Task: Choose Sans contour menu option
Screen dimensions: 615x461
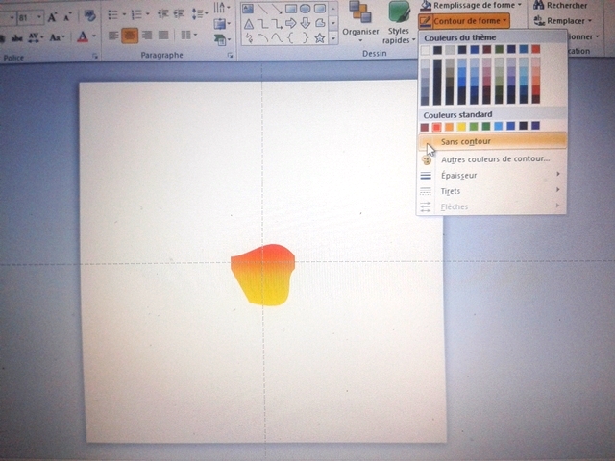Action: pyautogui.click(x=465, y=141)
